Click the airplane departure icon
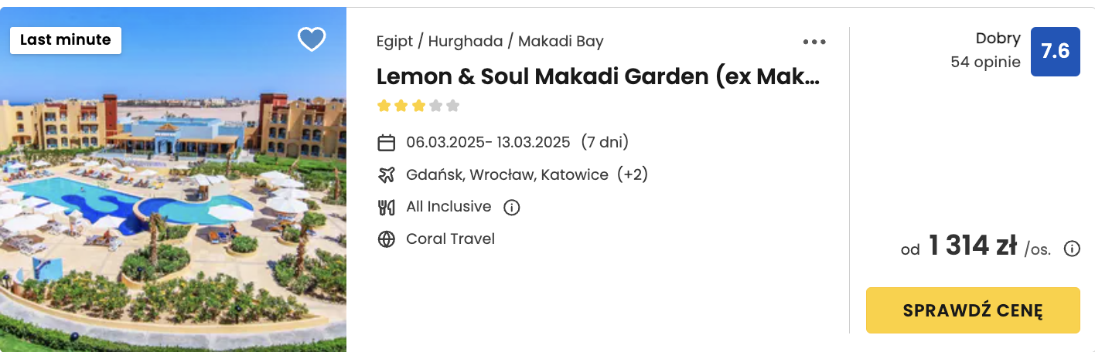The width and height of the screenshot is (1095, 352). click(387, 175)
